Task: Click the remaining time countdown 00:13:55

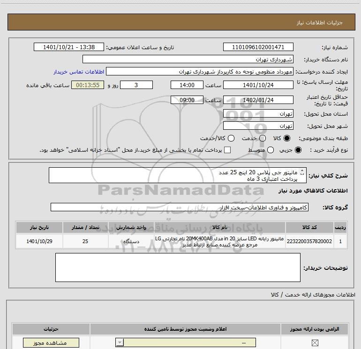Action: tap(88, 85)
